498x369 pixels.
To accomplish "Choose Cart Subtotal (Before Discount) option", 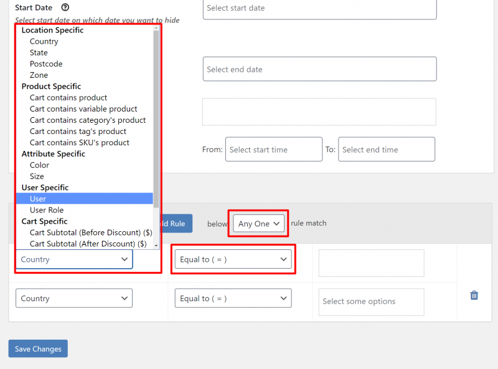I will click(85, 232).
